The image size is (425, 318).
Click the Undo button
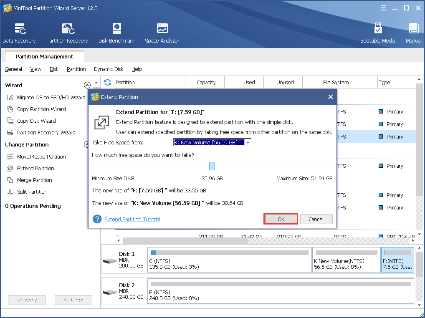[x=73, y=300]
